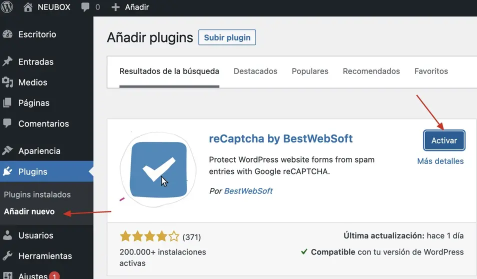Click the Páginas pages icon
Image resolution: width=477 pixels, height=279 pixels.
tap(7, 103)
